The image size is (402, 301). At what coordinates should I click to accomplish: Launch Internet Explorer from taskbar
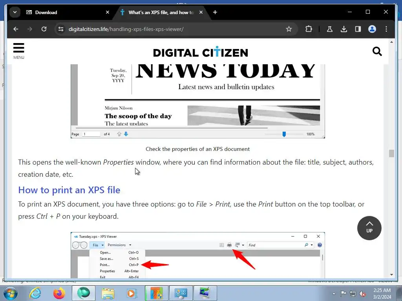click(x=35, y=293)
